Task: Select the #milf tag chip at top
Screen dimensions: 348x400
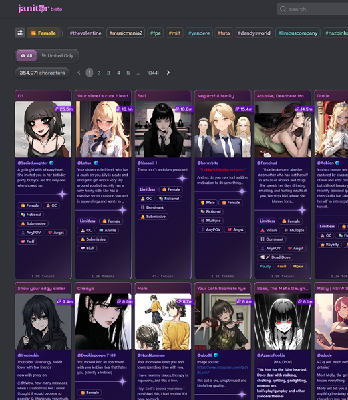Action: pos(174,33)
